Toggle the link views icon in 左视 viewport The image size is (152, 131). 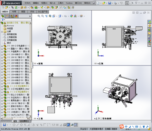tap(96, 64)
